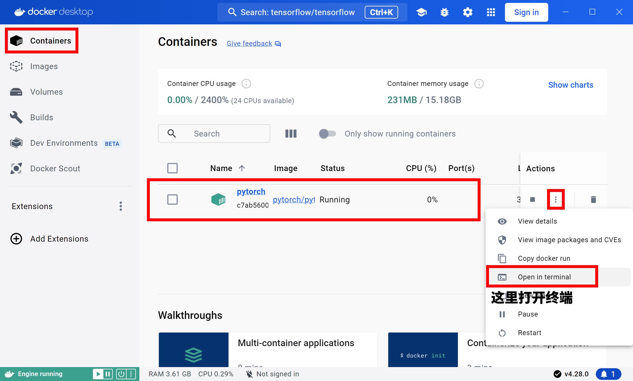Click the v4.28.0 version indicator
This screenshot has height=381, width=633.
coord(571,374)
